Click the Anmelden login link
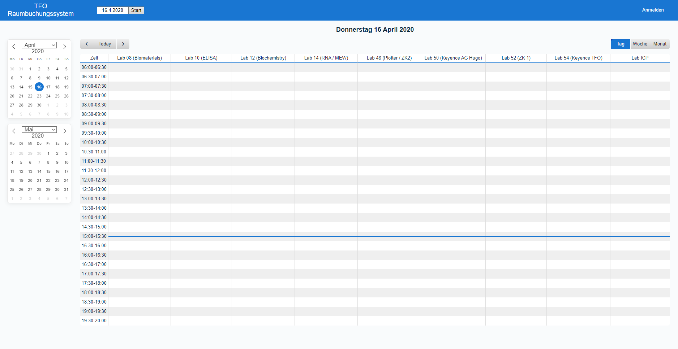 point(653,10)
